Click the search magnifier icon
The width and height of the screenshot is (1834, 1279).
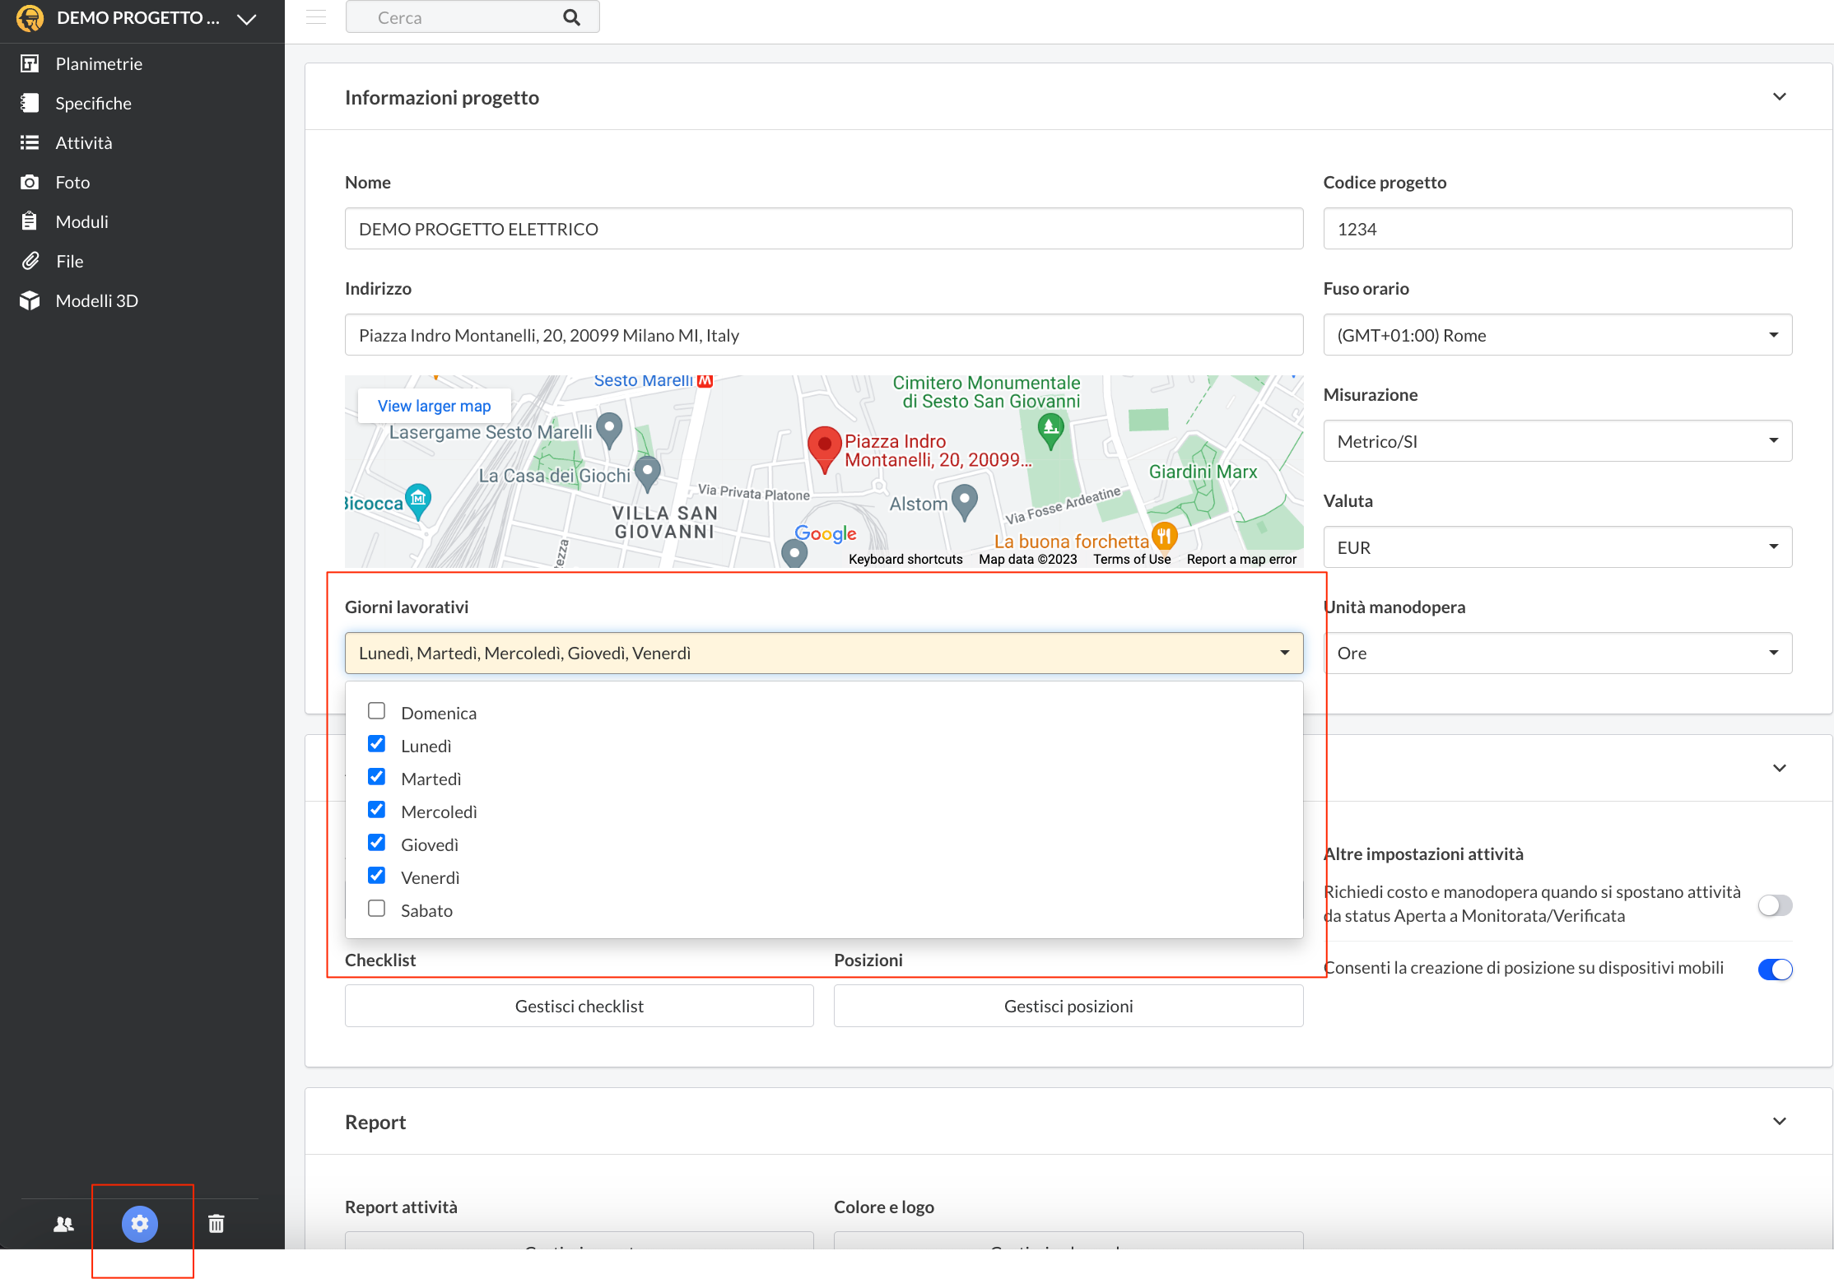[571, 17]
